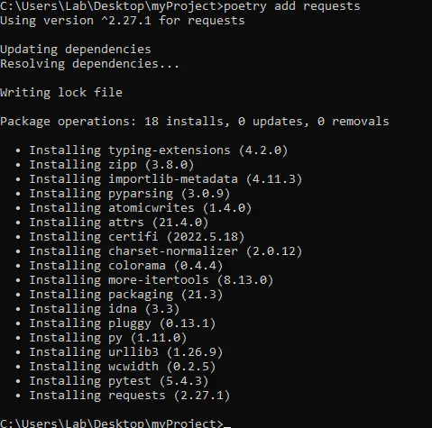432x428 pixels.
Task: Click the pyparsing (3.0.9) install line
Action: pos(123,194)
